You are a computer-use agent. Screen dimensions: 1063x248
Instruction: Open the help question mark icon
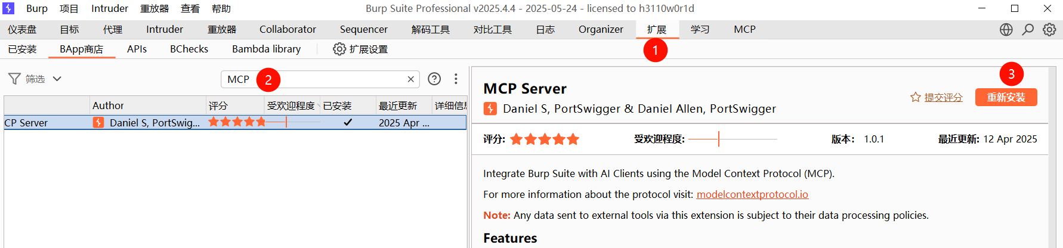coord(434,79)
